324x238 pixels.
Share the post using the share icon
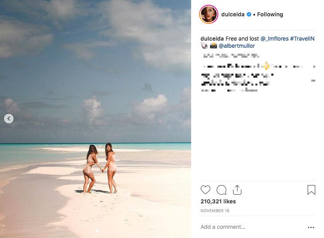[237, 190]
